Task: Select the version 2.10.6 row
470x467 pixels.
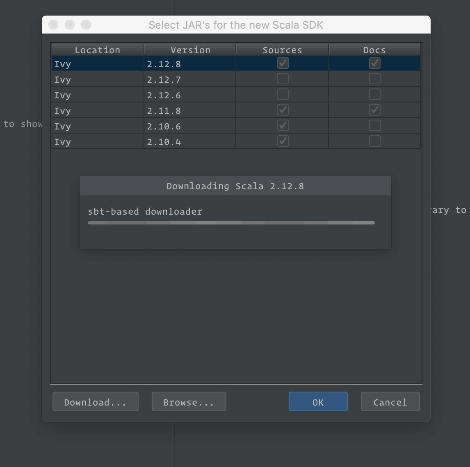Action: pyautogui.click(x=236, y=126)
